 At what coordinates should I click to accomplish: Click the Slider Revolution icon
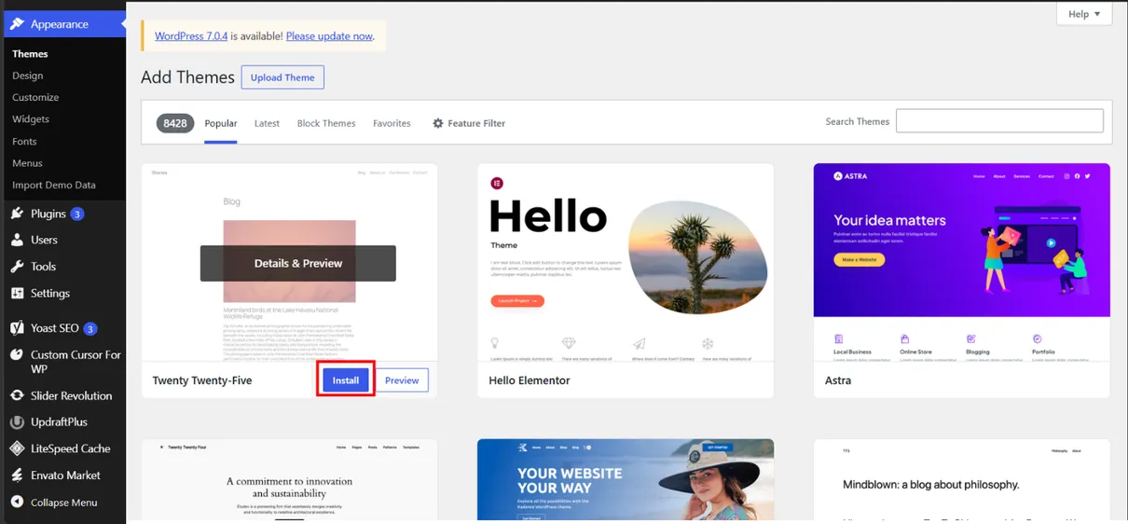click(17, 395)
